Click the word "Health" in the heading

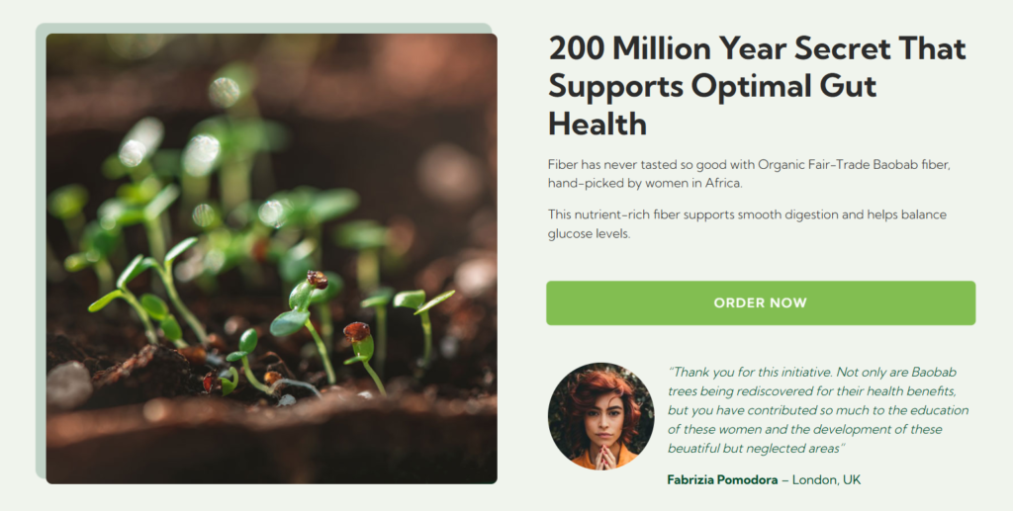pyautogui.click(x=598, y=124)
